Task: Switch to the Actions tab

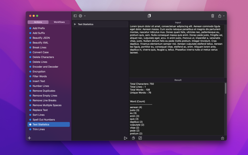Action: pos(38,22)
